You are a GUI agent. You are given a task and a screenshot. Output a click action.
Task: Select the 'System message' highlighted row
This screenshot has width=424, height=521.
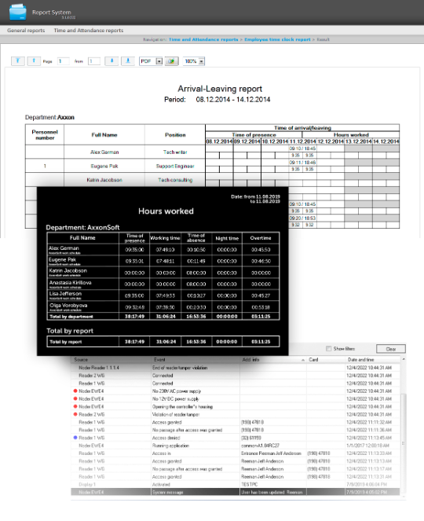coord(236,492)
